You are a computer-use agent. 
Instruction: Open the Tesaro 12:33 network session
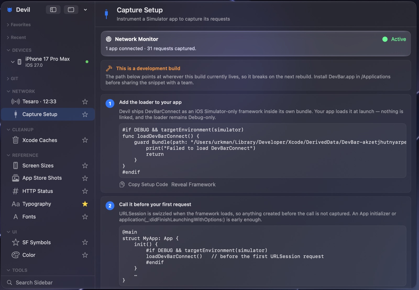tap(48, 102)
